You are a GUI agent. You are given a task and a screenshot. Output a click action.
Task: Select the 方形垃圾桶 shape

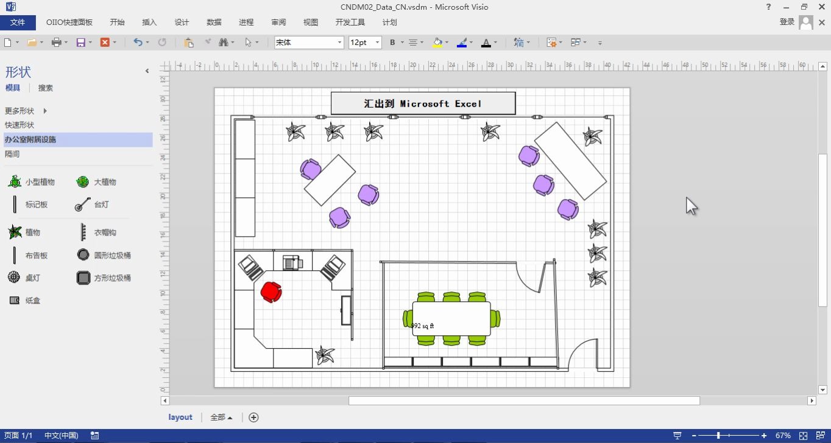[x=104, y=278]
